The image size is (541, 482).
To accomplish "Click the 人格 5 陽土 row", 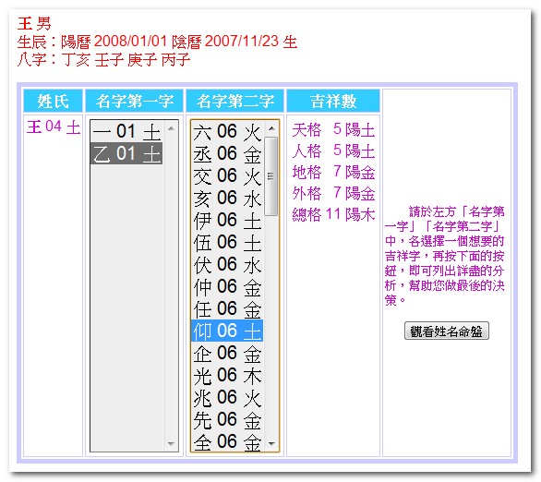I will coord(333,151).
